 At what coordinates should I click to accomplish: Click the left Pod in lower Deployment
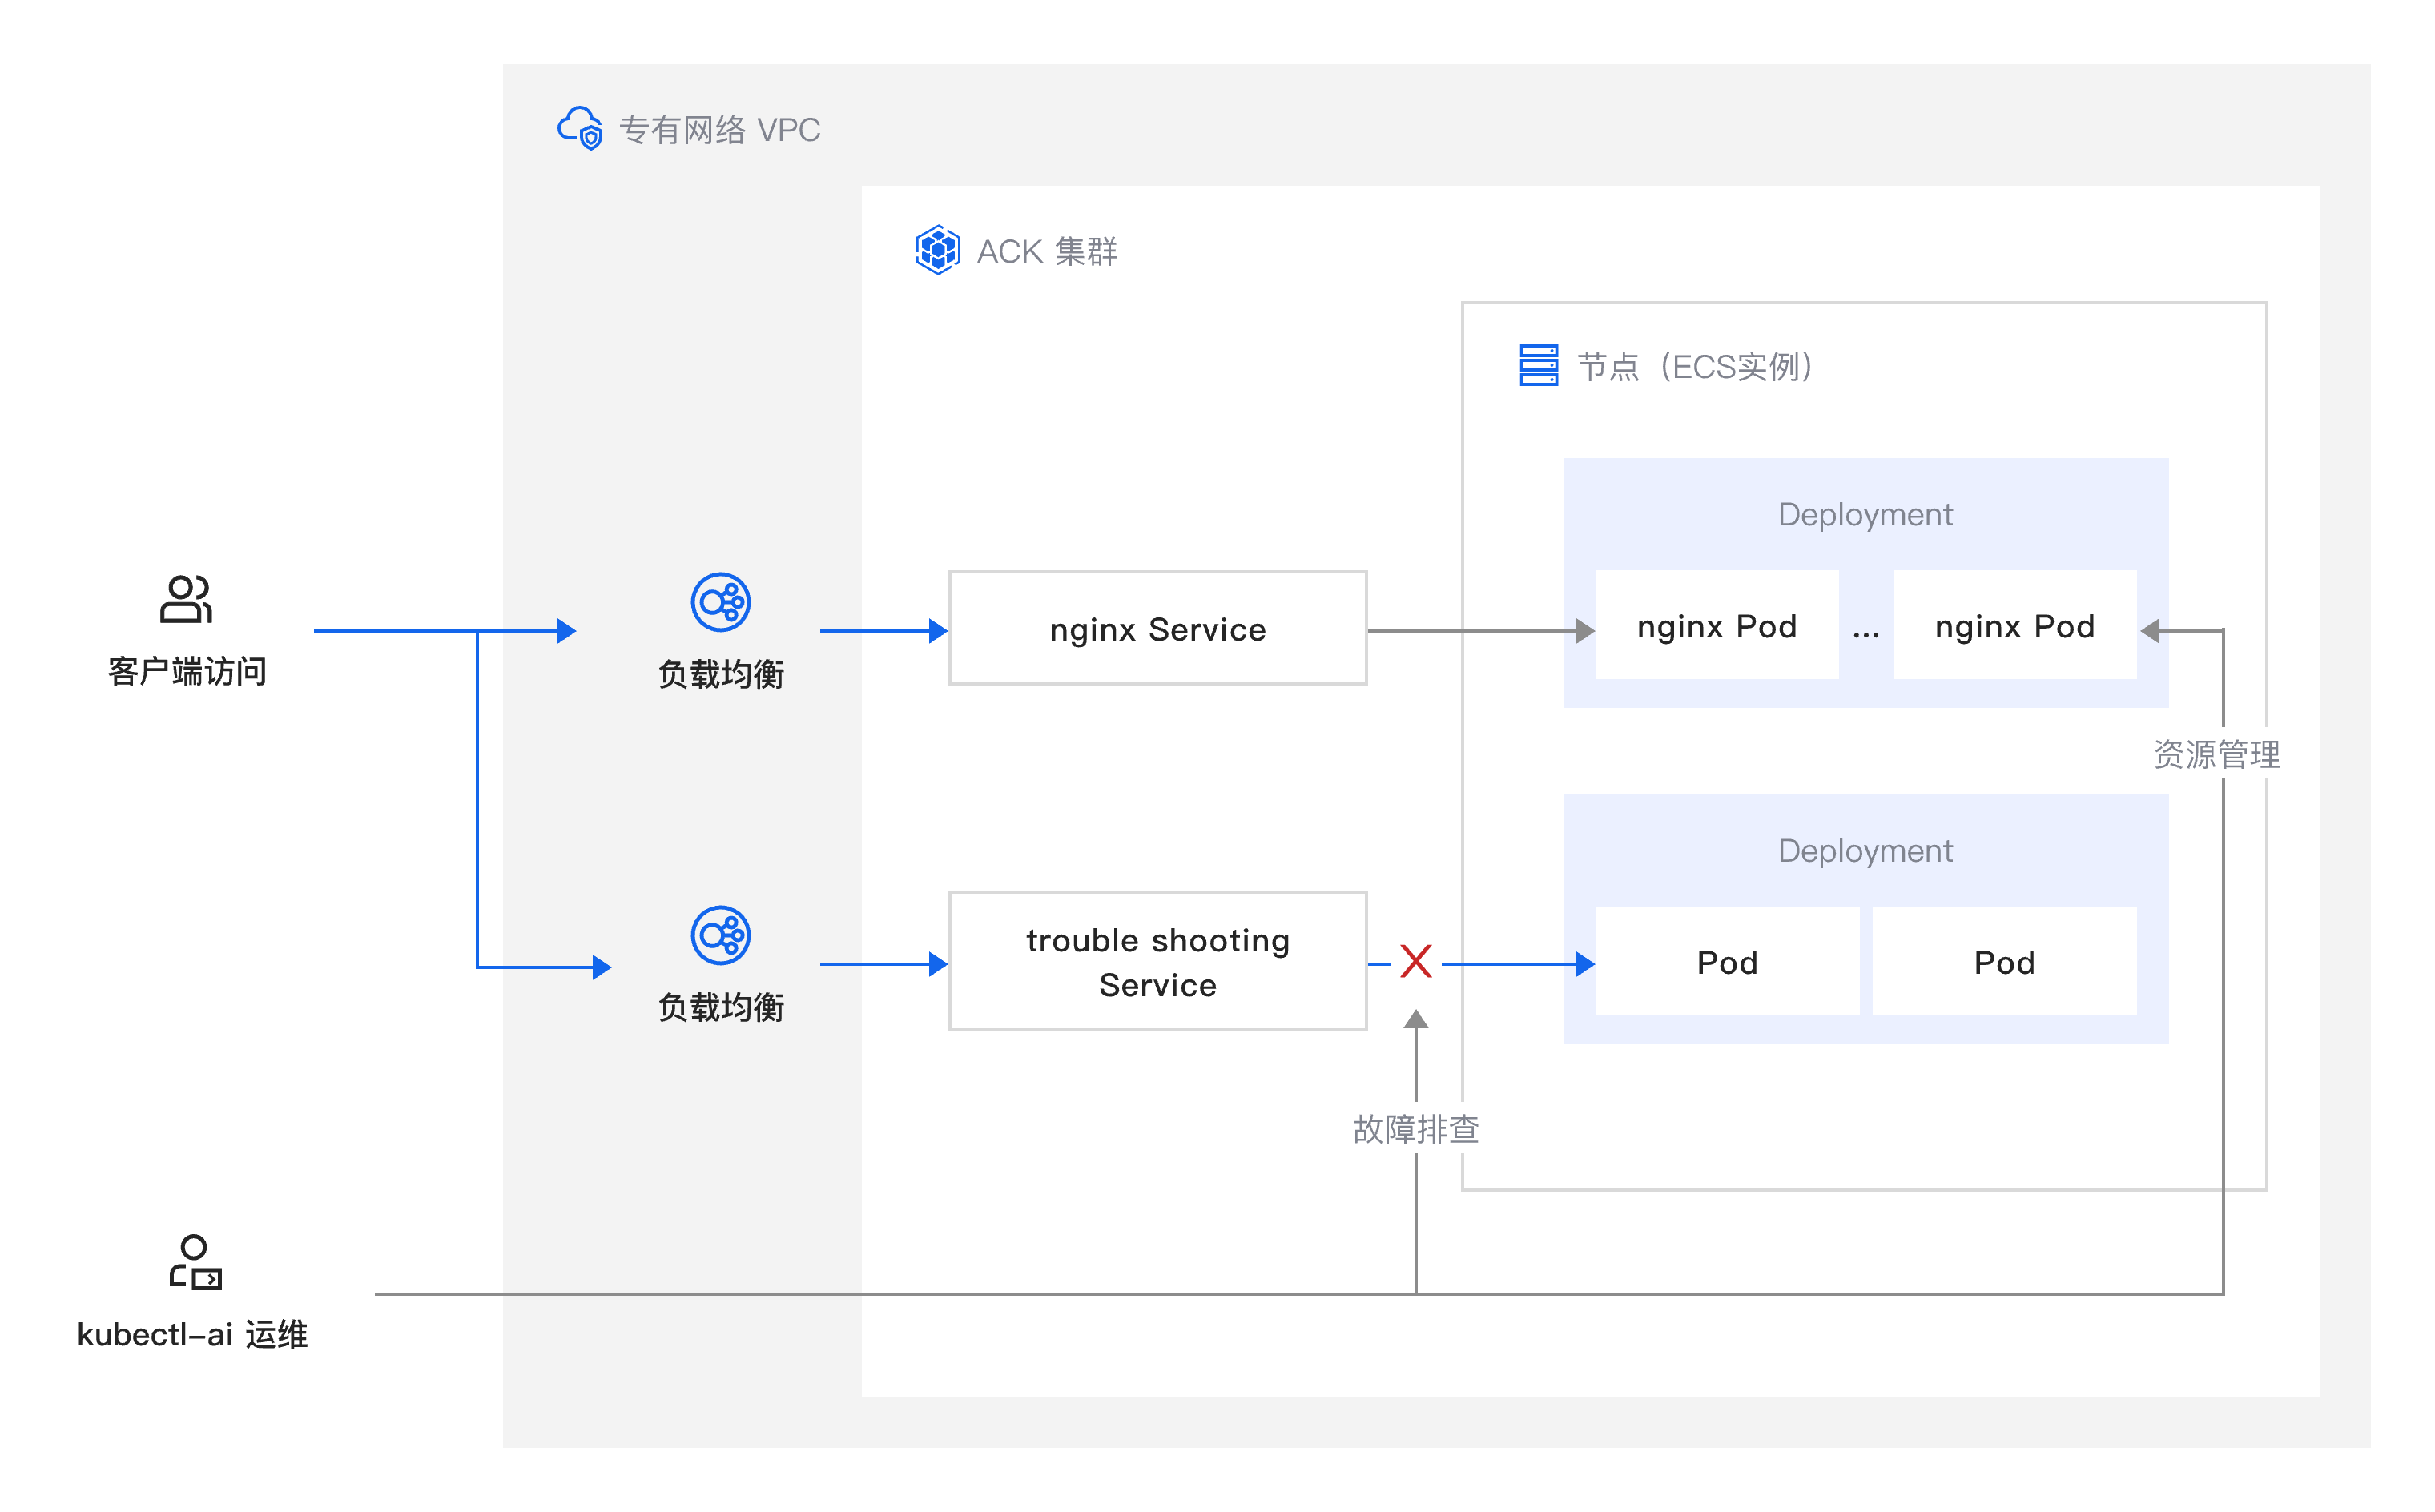(x=1726, y=962)
